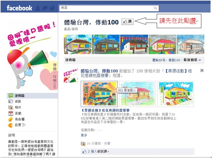The width and height of the screenshot is (212, 158).
Task: Open the first house drawing in the photo strip
Action: 78,44
